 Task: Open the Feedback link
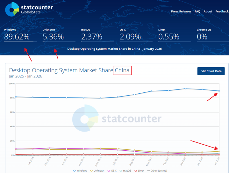click(222, 11)
